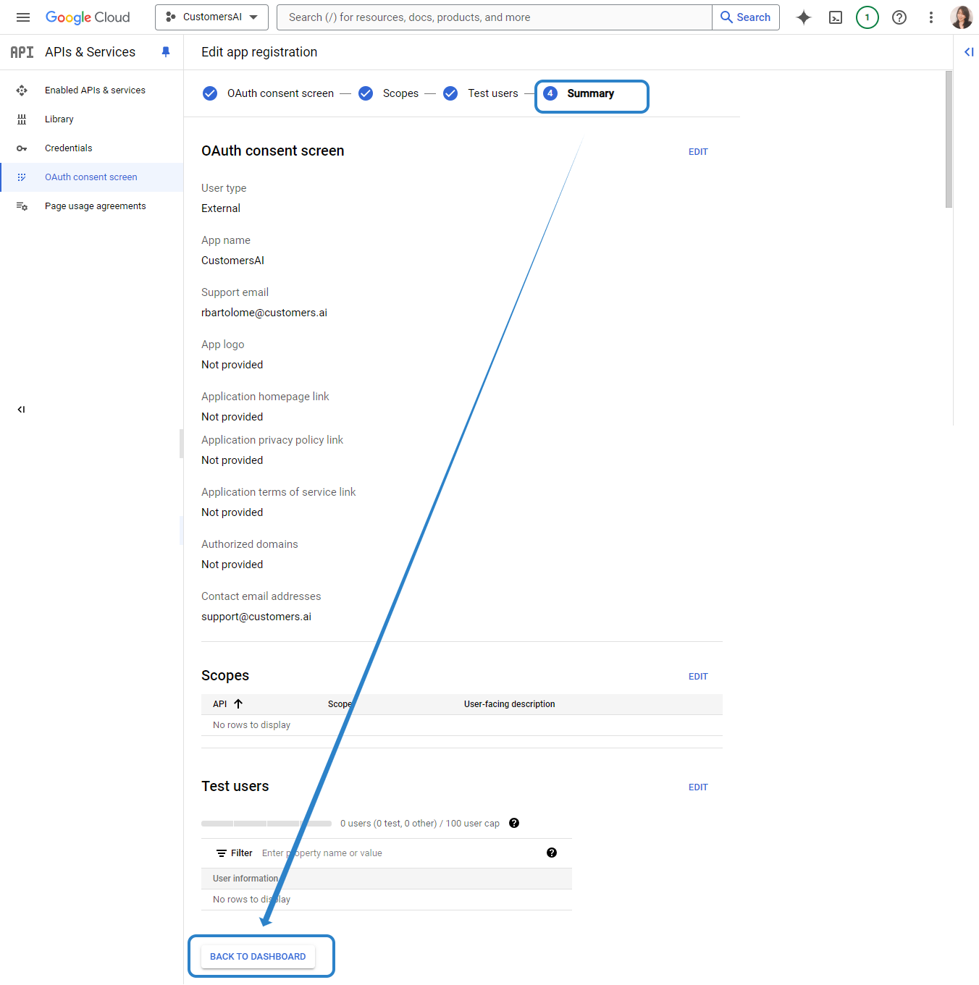Click the Filter icon in Test users

(222, 853)
